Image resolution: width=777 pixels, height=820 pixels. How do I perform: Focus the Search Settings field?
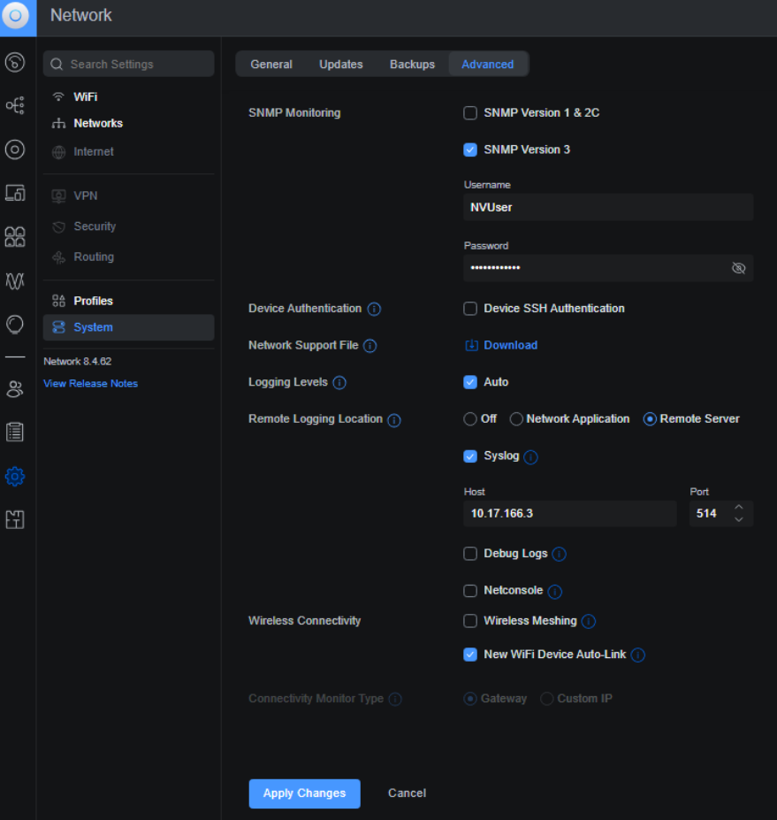pos(128,65)
